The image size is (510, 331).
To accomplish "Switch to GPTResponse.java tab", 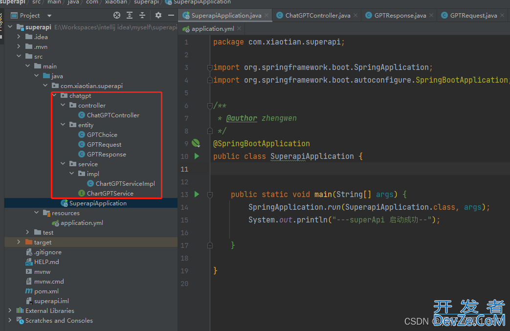I will [400, 15].
